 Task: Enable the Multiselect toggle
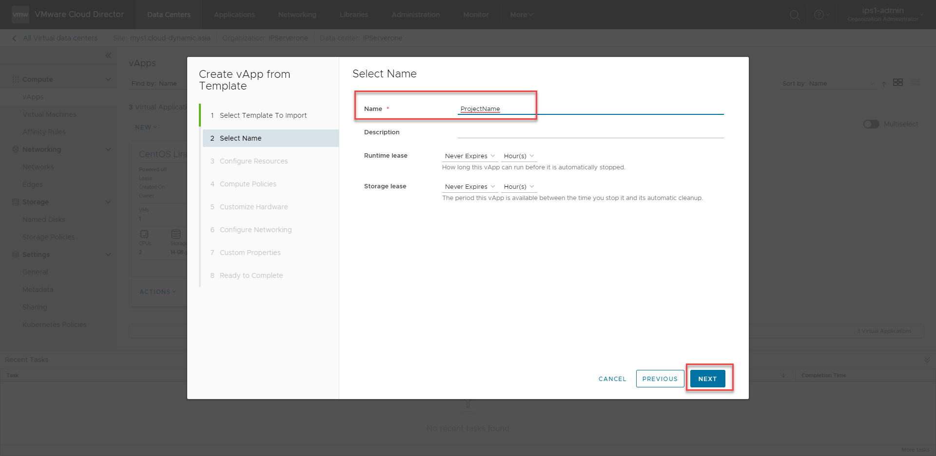[x=871, y=124]
